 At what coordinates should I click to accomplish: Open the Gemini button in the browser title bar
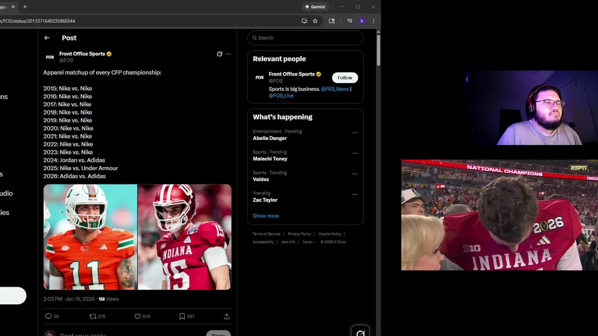pos(315,7)
